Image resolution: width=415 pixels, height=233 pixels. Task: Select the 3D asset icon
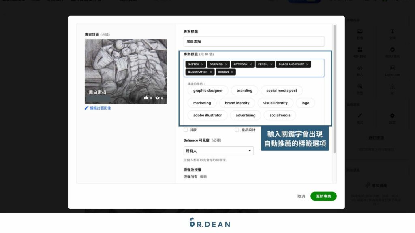[x=391, y=87]
